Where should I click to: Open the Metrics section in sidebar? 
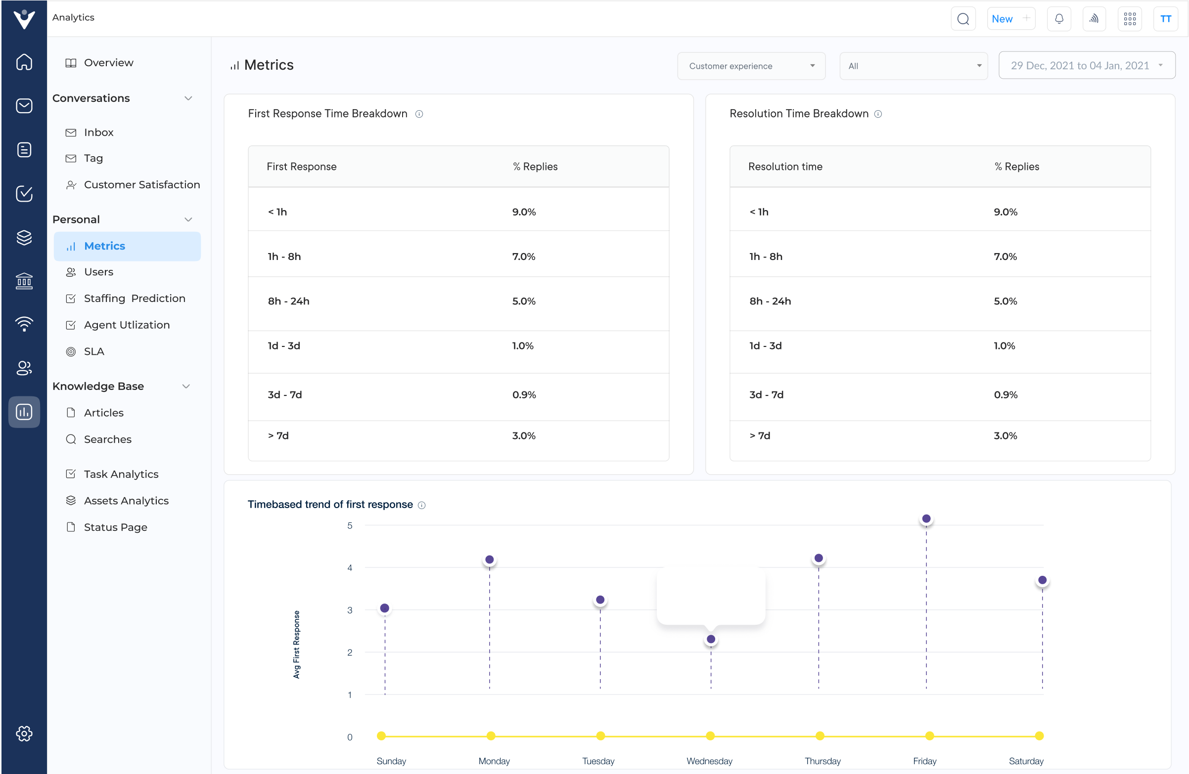tap(105, 246)
